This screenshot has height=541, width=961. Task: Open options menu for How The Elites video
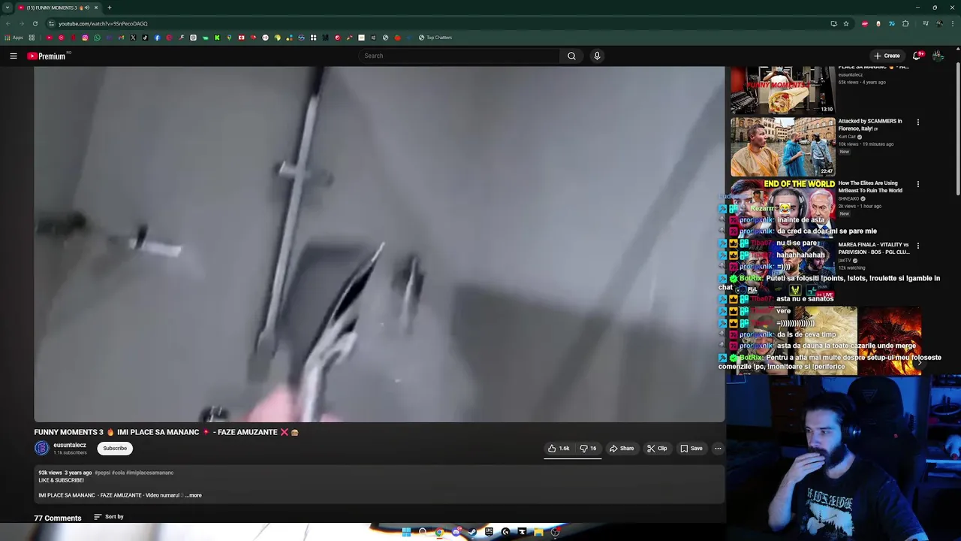917,184
